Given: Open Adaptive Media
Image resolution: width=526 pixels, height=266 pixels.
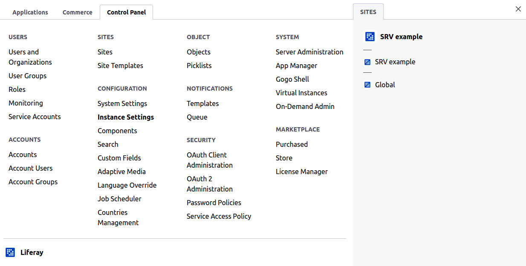Looking at the screenshot, I should click(122, 172).
